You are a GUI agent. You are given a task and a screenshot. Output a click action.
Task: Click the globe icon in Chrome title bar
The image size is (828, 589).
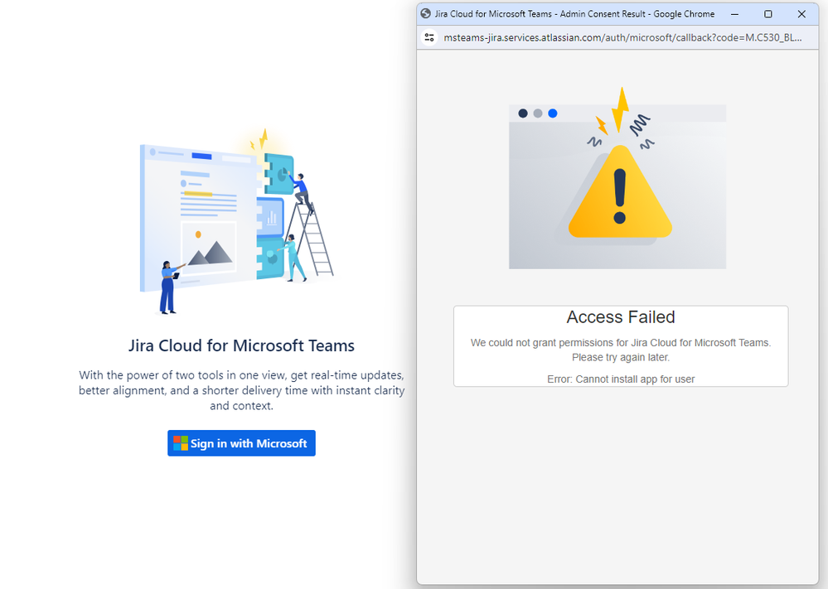click(x=426, y=14)
